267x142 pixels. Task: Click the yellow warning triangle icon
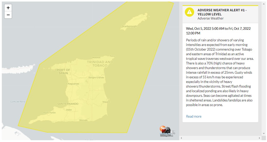coord(189,12)
